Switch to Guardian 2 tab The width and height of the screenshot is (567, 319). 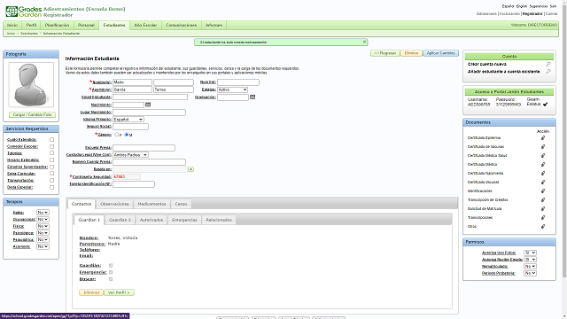(120, 220)
